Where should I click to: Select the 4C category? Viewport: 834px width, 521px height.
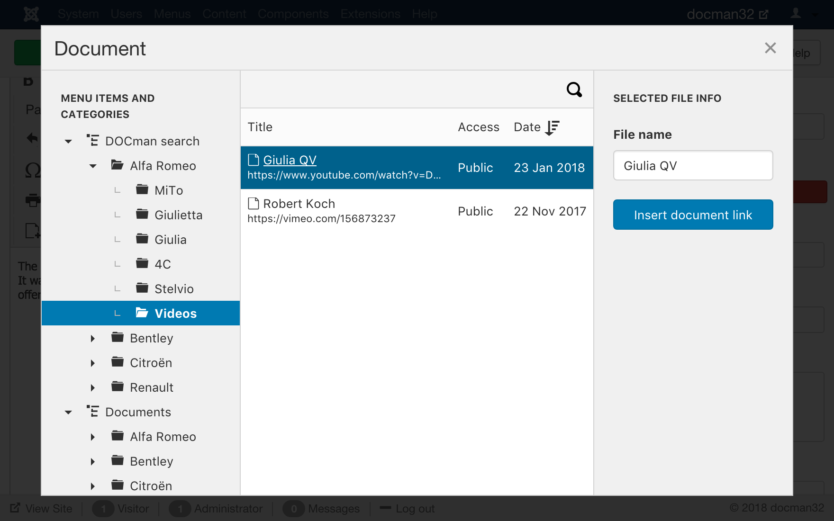point(163,264)
